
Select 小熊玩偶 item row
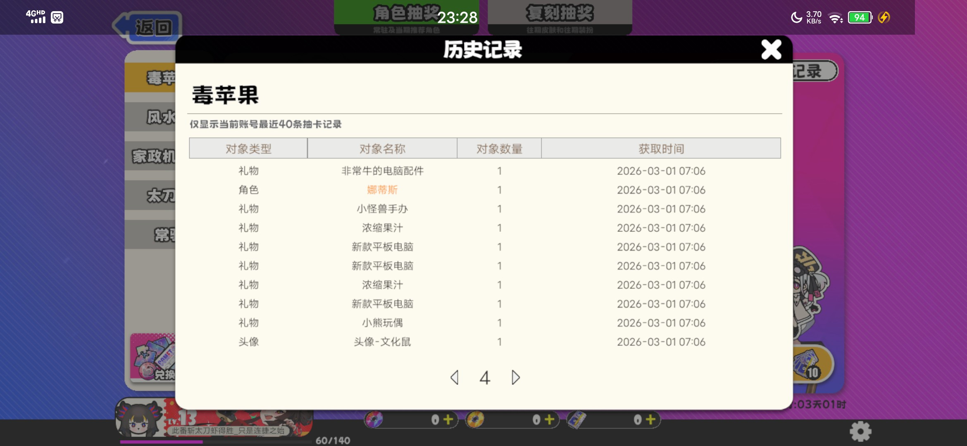(485, 323)
